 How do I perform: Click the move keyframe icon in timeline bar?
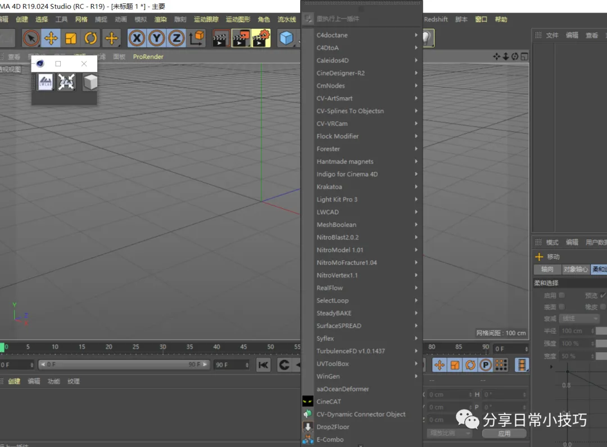(x=440, y=364)
